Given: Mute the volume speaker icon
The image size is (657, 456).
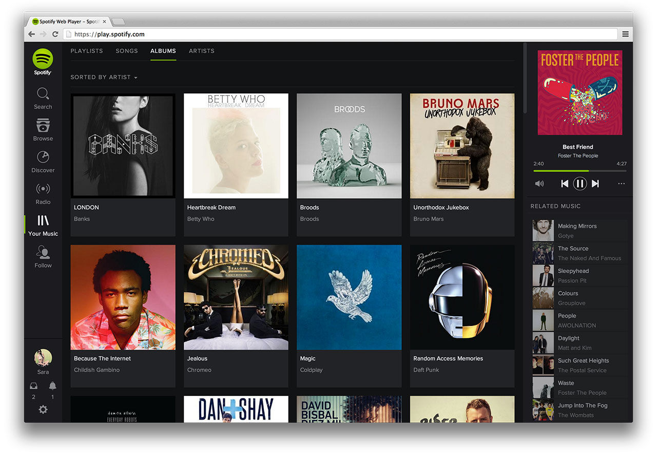Looking at the screenshot, I should [x=539, y=183].
